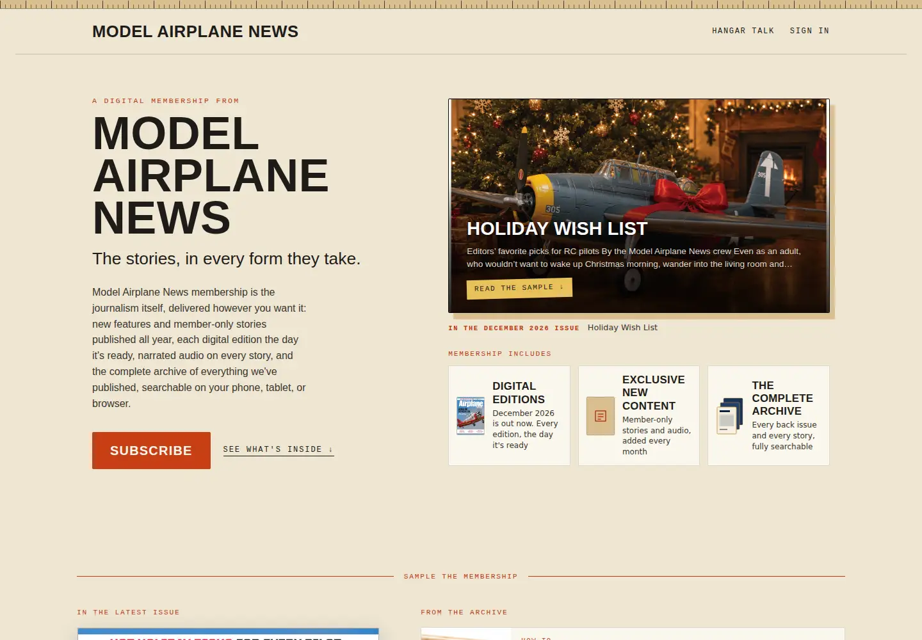Click the red Subscribe button
The height and width of the screenshot is (640, 922).
point(151,451)
